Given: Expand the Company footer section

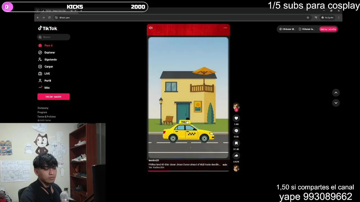Looking at the screenshot, I should tap(43, 108).
